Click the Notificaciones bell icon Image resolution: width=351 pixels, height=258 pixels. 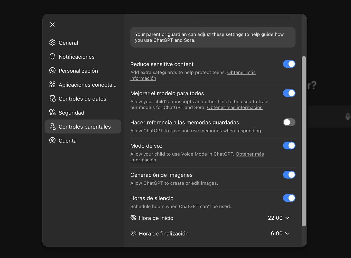(52, 57)
